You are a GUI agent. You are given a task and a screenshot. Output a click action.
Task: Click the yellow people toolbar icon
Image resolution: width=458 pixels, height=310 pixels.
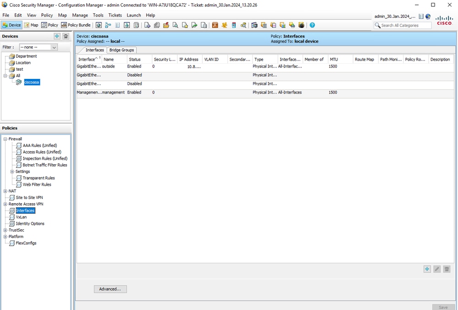coord(224,25)
